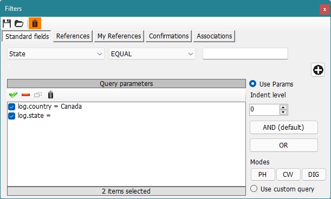Open the My References tab
Image resolution: width=331 pixels, height=199 pixels.
coord(119,36)
